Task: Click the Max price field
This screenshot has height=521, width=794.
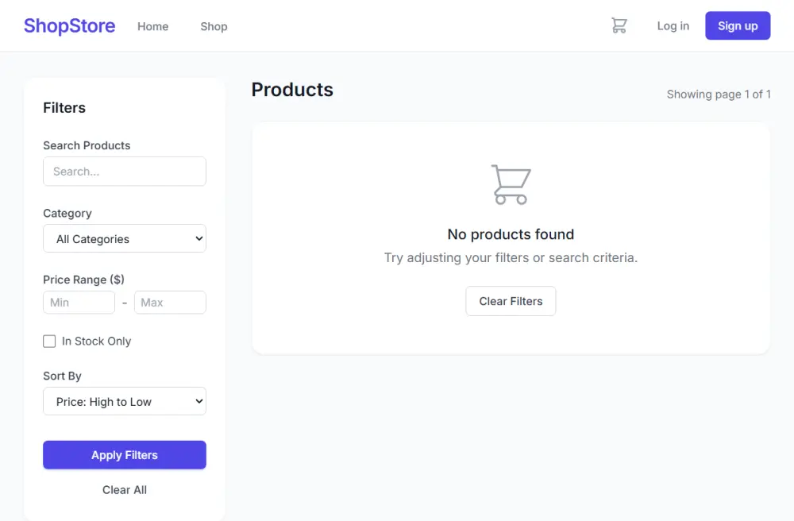Action: [170, 302]
